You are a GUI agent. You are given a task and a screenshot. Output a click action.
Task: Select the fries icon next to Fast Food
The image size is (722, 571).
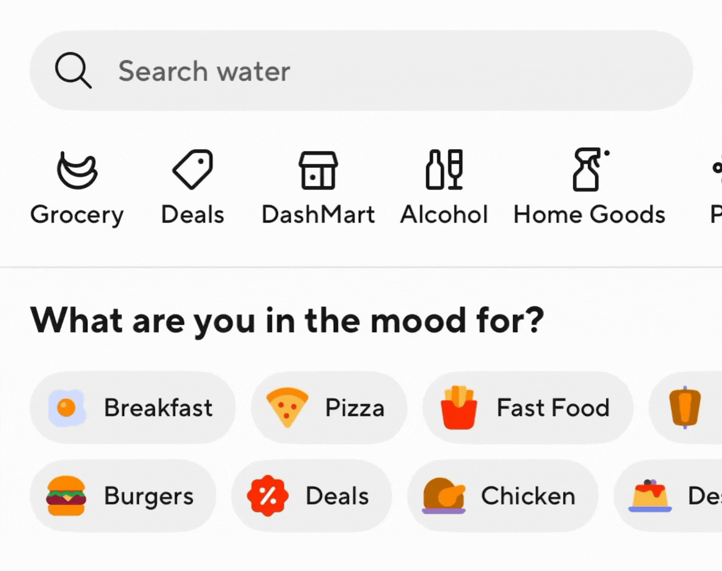point(459,407)
